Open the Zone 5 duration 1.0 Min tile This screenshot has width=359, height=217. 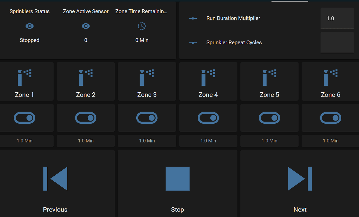tap(269, 141)
